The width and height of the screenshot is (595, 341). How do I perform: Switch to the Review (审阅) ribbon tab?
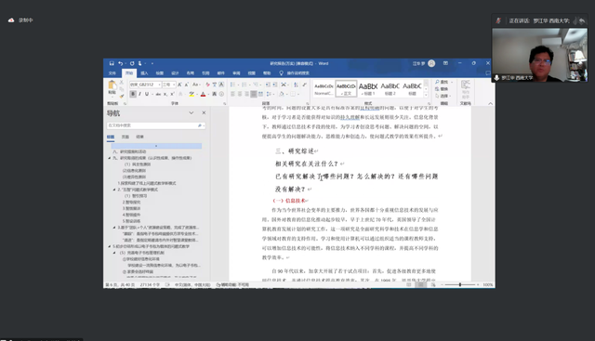[236, 73]
